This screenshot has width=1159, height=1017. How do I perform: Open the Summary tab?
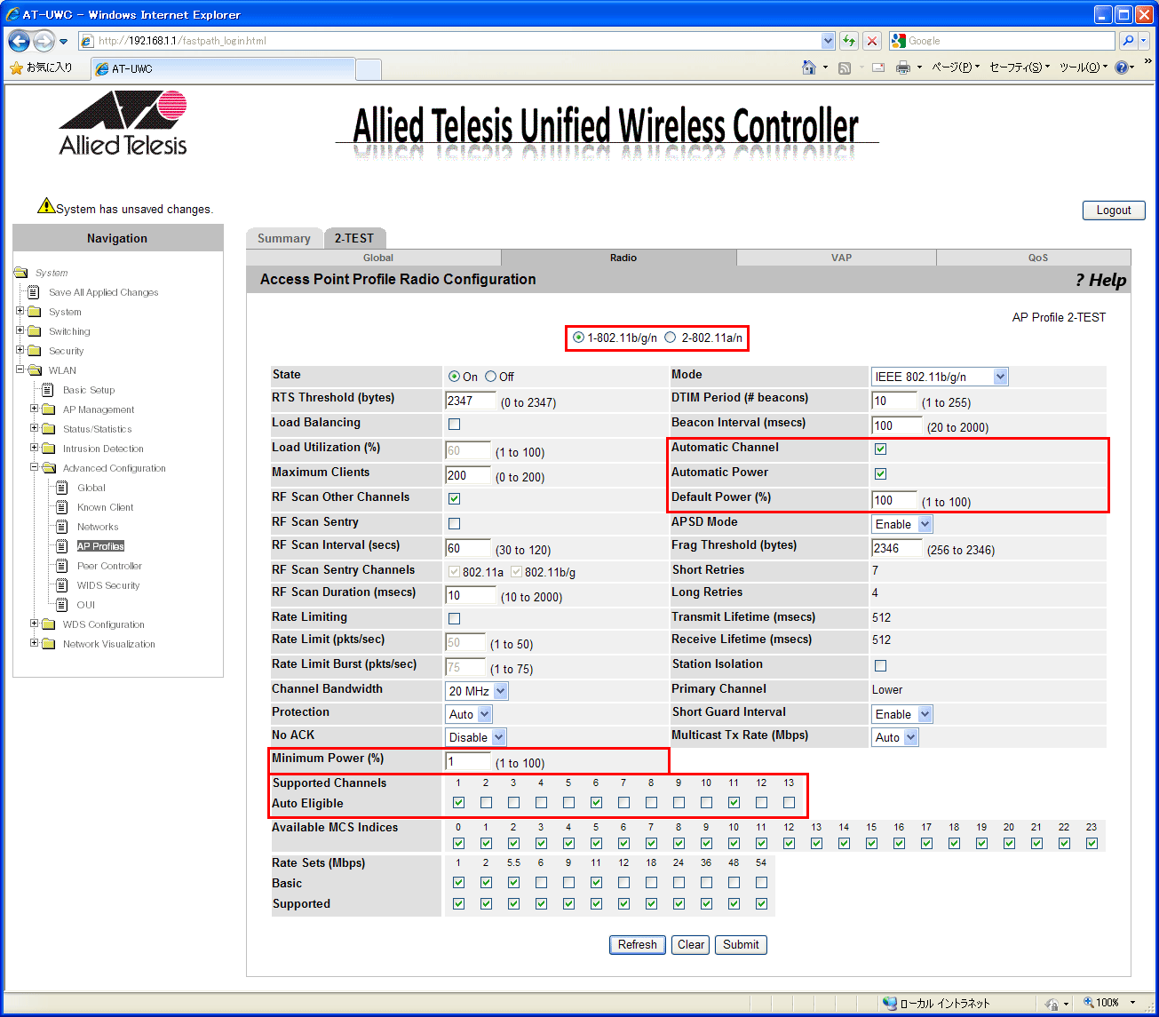pos(283,238)
